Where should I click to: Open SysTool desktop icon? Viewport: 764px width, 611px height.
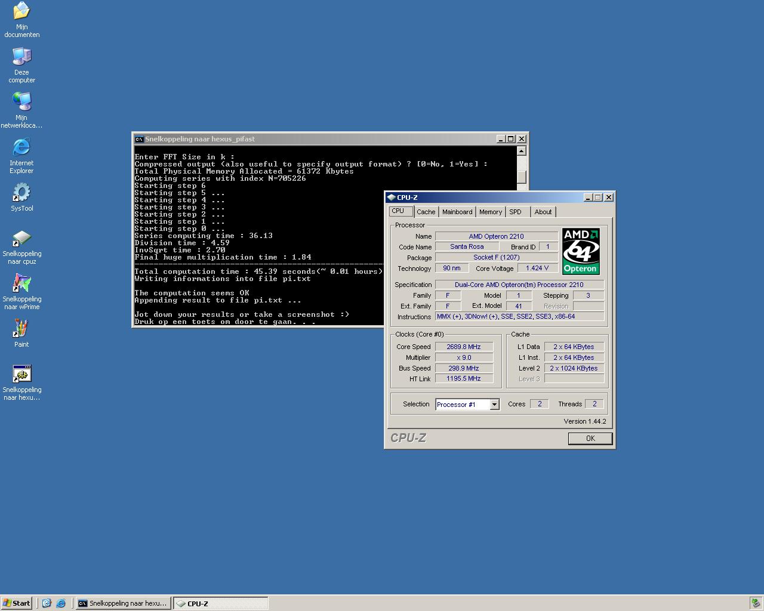coord(21,197)
